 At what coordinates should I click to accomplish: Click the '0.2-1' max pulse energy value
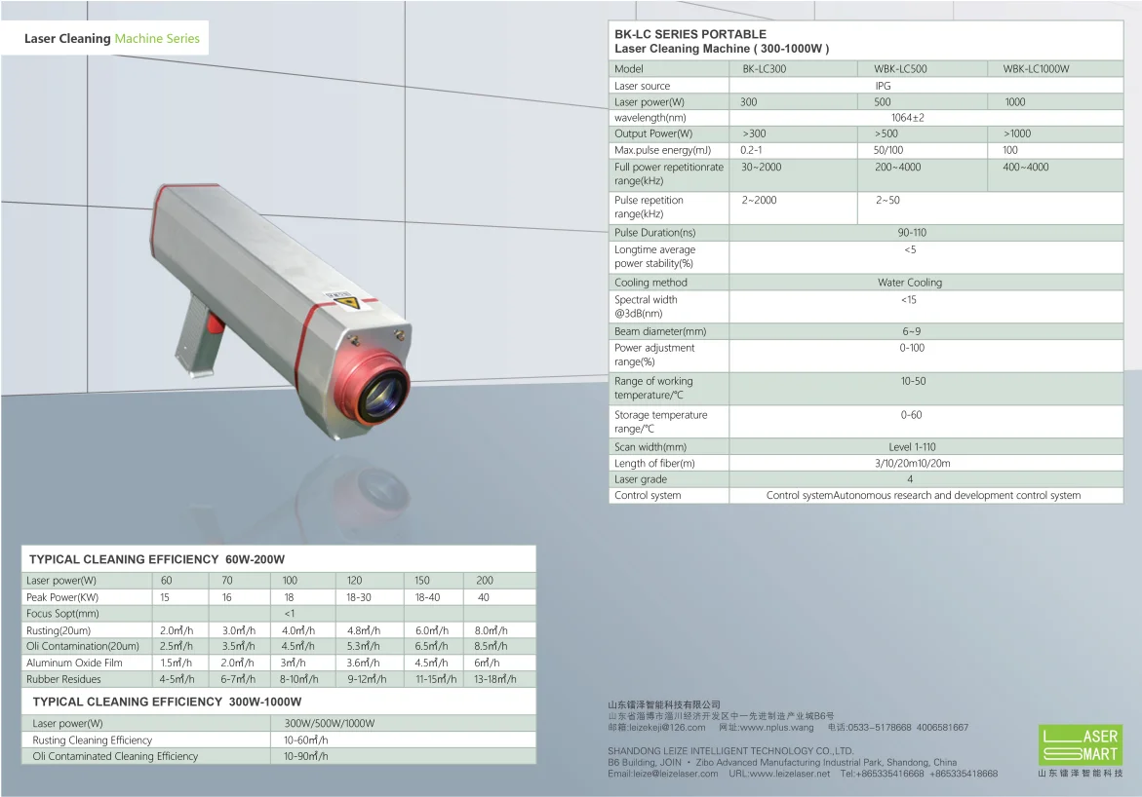coord(751,150)
